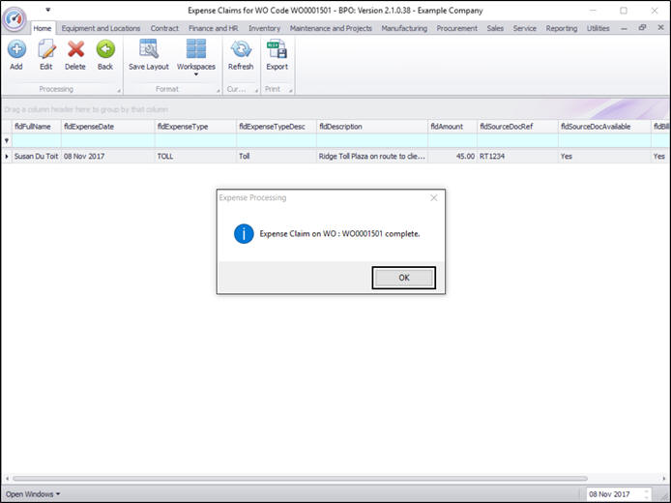Open the Equipment and Locations tab
671x503 pixels.
(x=101, y=28)
